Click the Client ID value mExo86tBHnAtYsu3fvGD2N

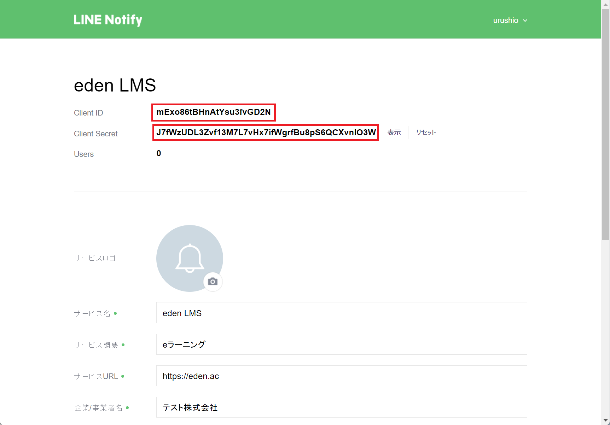(214, 112)
